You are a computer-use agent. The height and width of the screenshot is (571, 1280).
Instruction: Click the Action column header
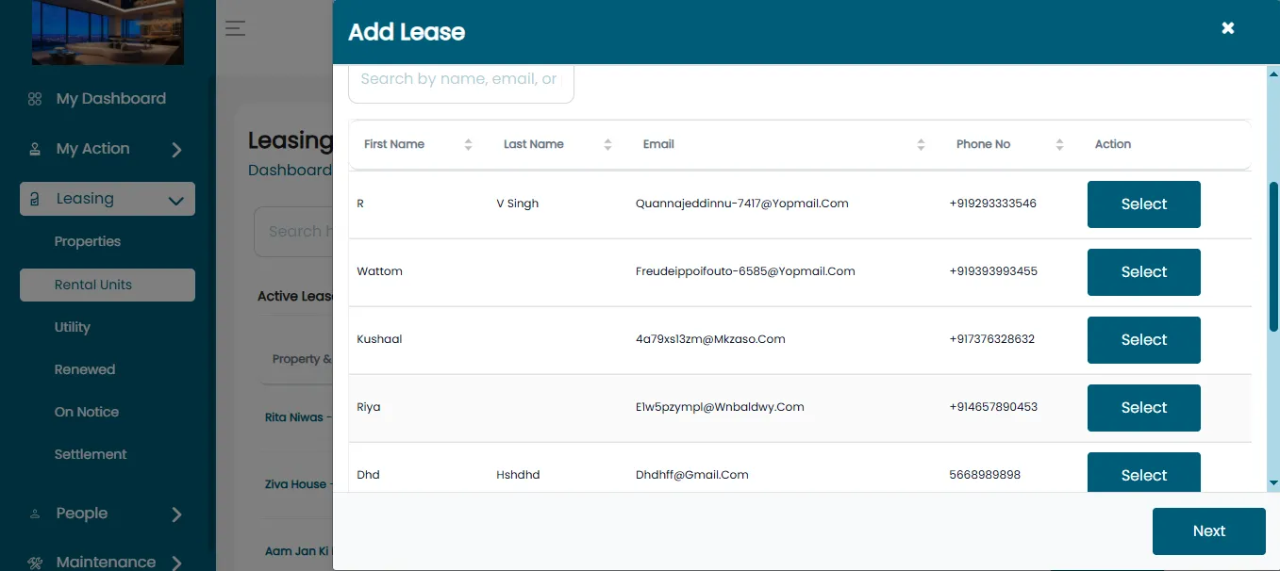1113,144
